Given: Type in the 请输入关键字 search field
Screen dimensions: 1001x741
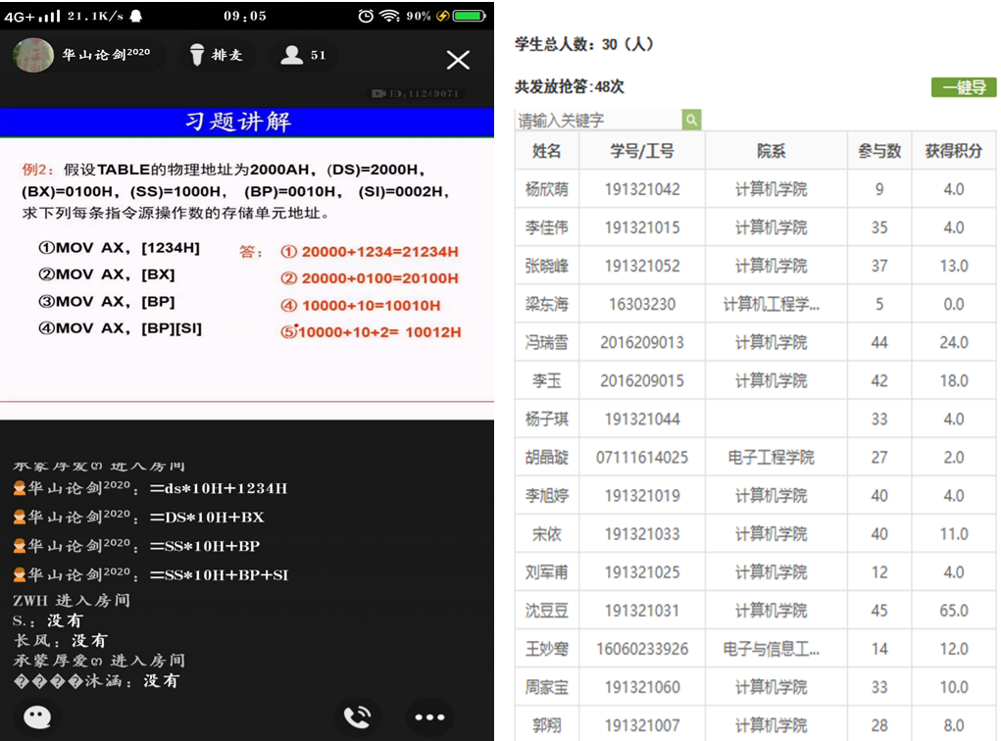Looking at the screenshot, I should point(598,120).
